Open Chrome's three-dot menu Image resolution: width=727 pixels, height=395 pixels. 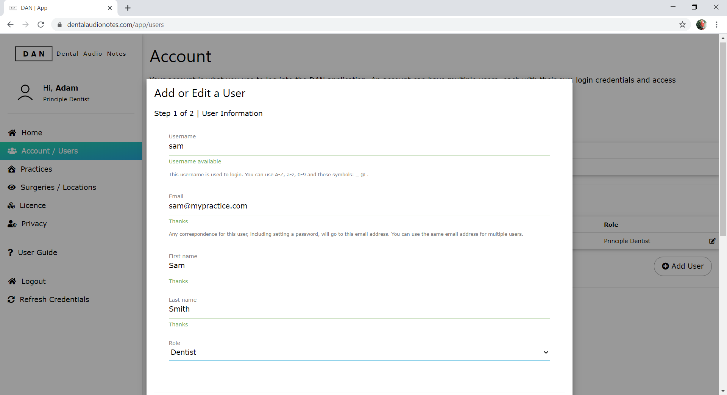(716, 25)
